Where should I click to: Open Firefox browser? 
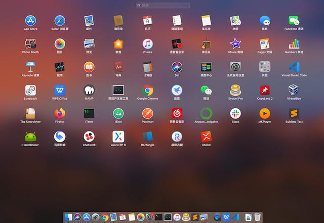[x=60, y=113]
